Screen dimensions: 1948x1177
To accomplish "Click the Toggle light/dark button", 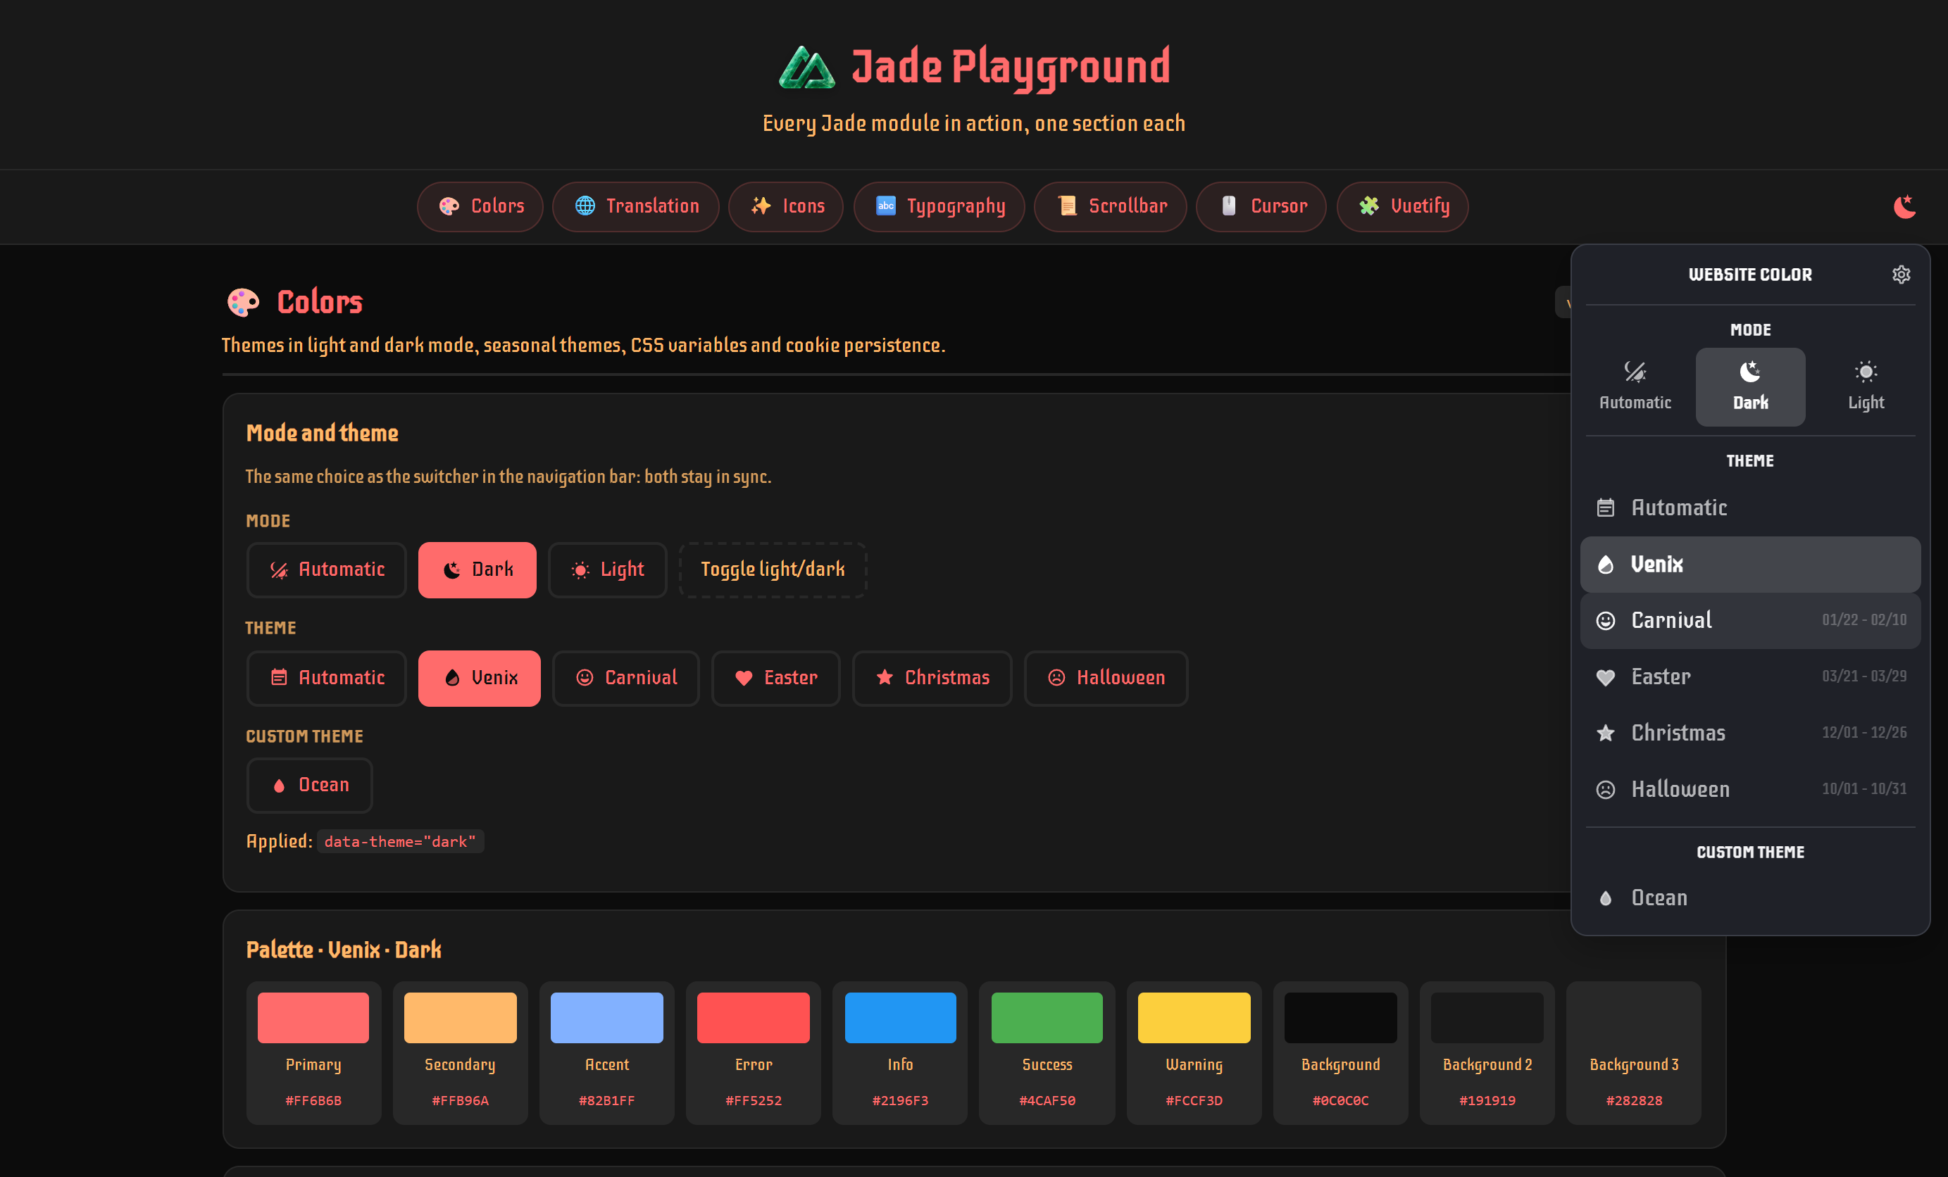I will [x=773, y=570].
